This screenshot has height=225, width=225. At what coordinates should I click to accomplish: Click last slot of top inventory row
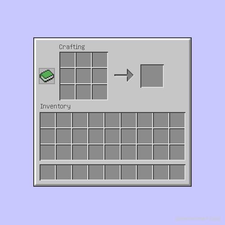tap(177, 120)
